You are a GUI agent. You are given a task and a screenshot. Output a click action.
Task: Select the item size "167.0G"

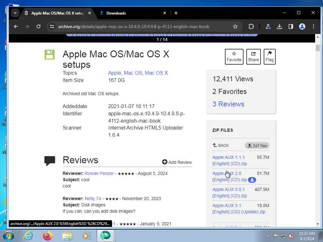pos(116,80)
